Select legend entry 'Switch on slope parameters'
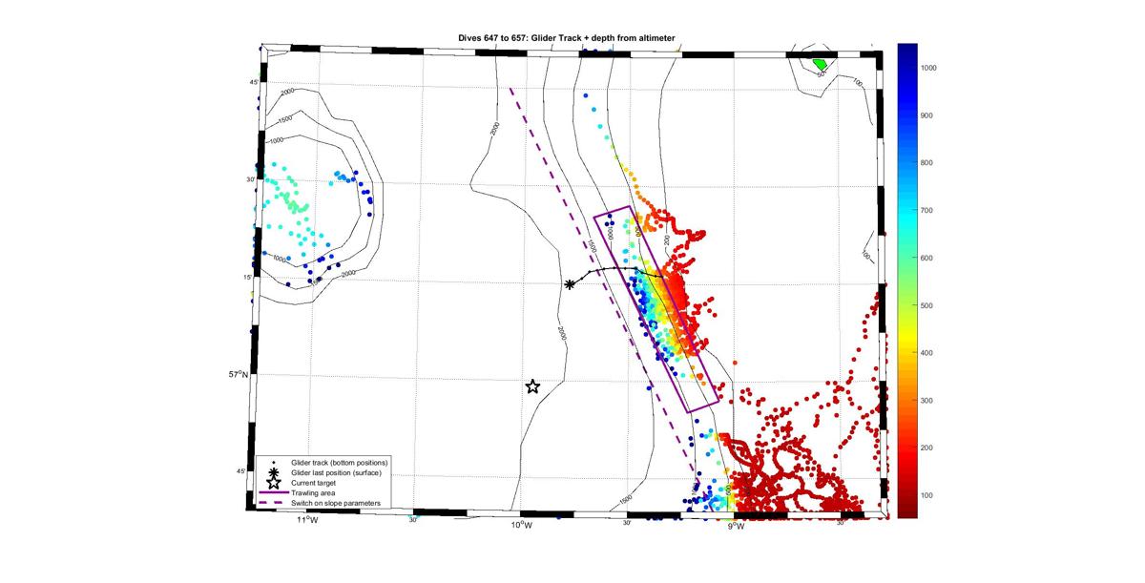 (x=337, y=502)
